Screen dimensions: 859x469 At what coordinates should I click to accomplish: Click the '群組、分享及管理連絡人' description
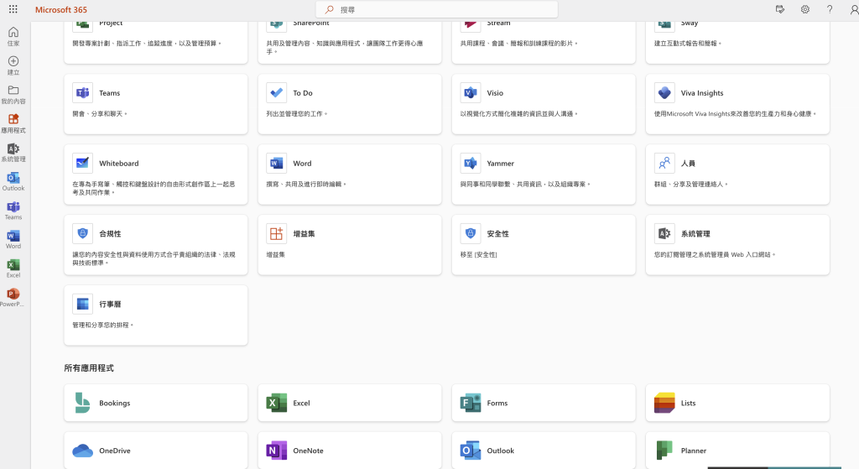691,184
